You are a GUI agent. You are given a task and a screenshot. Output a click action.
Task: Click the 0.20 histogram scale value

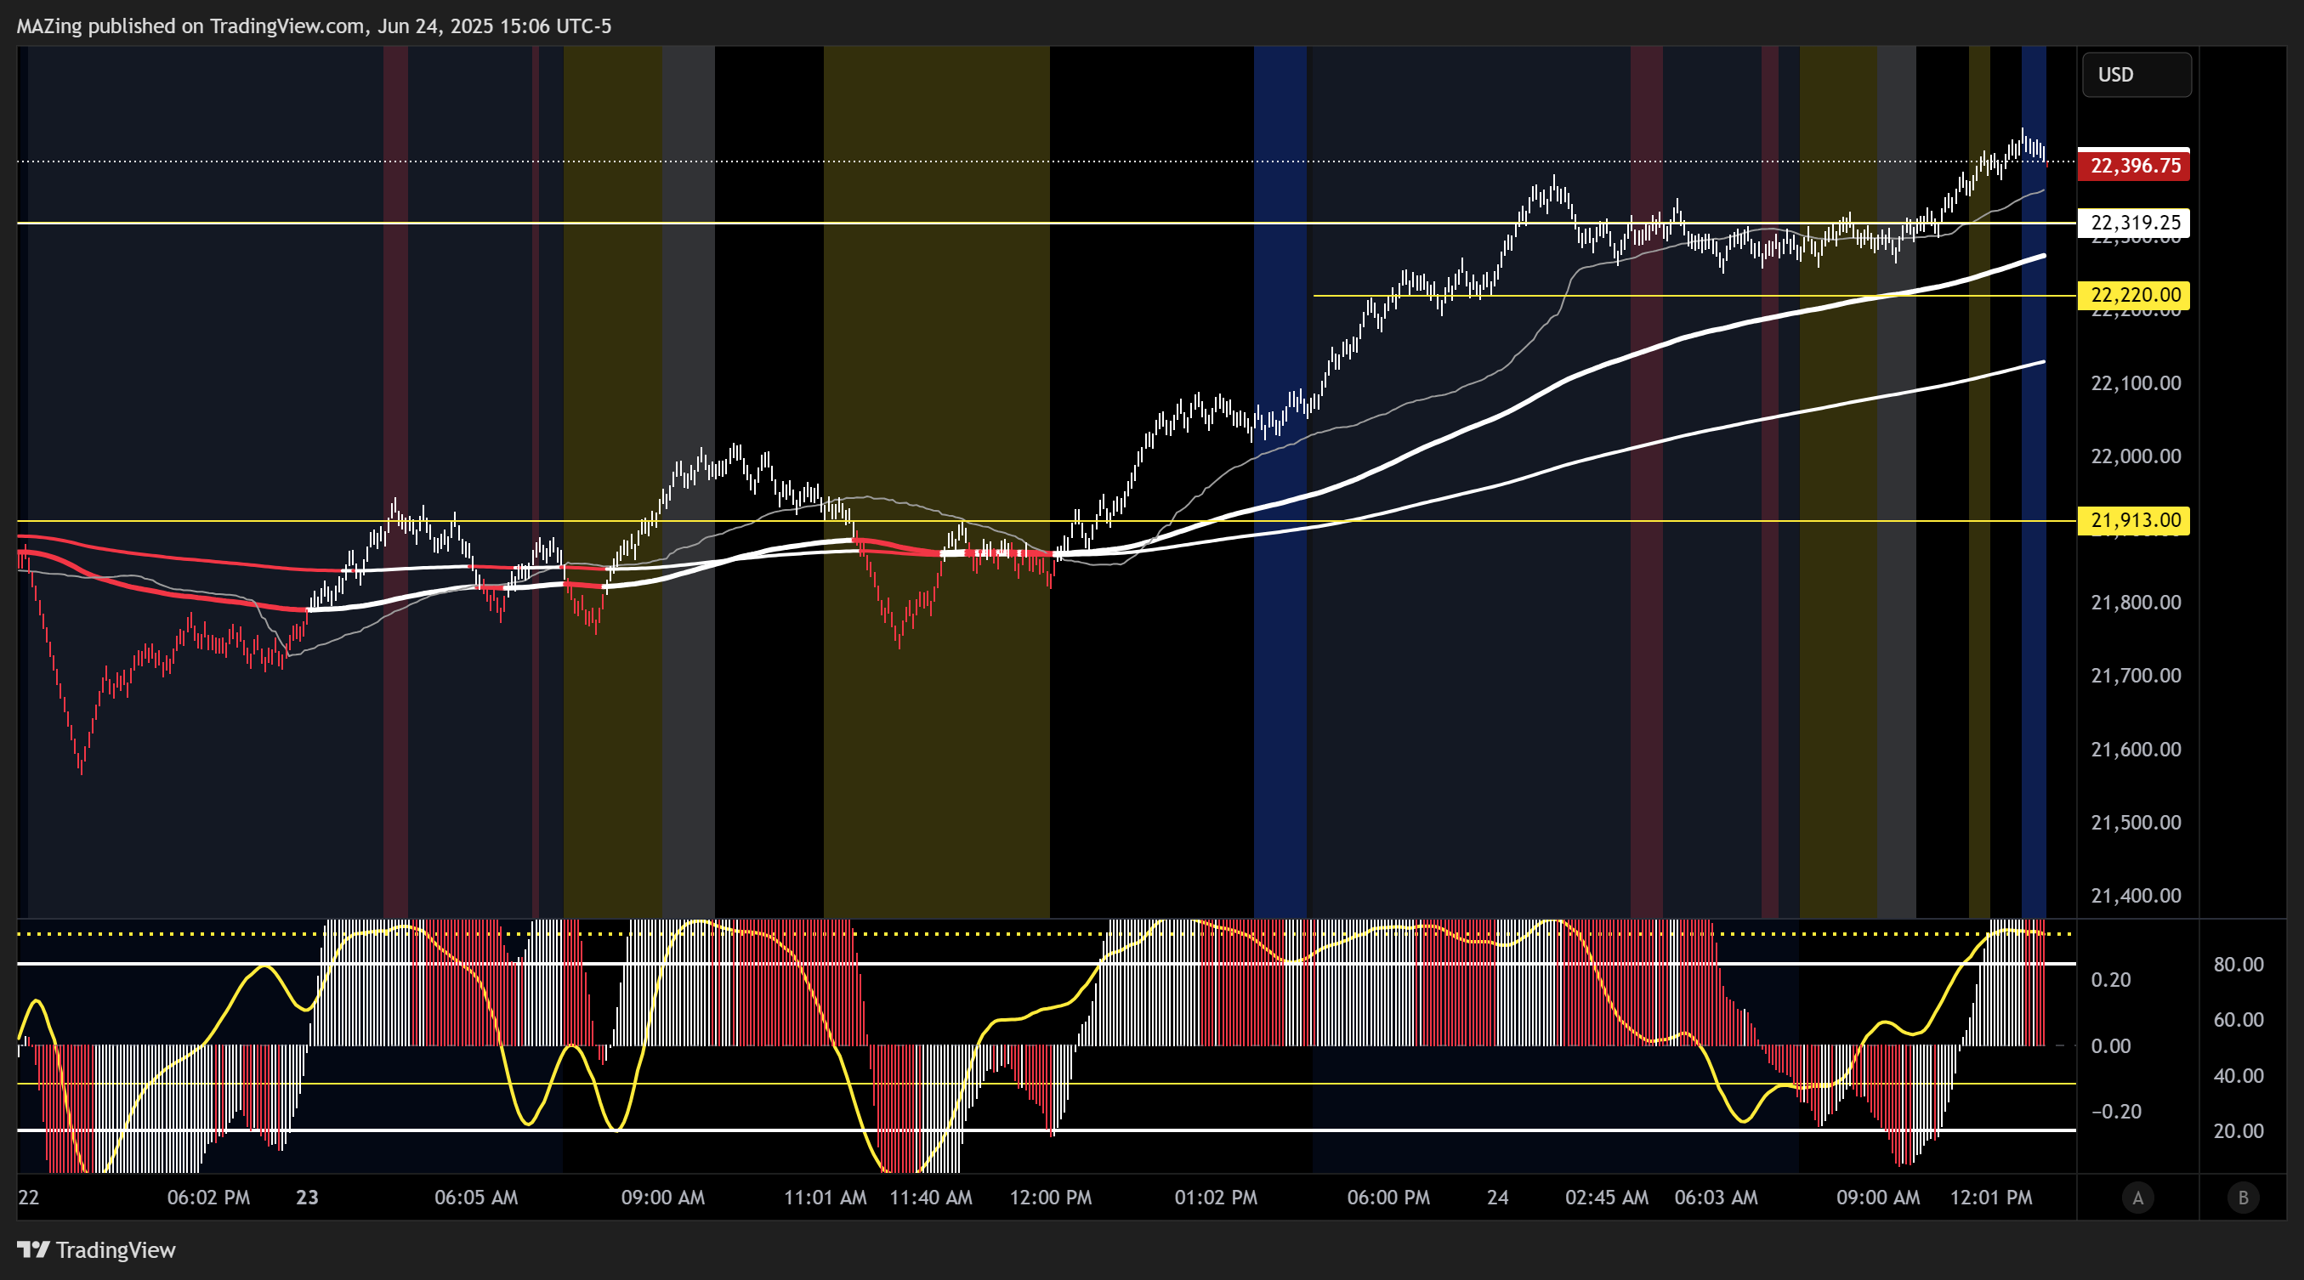2111,979
